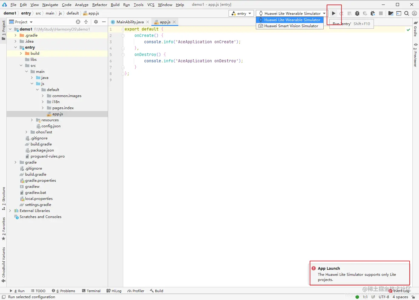Open the TODO tool window
Viewport: 419px width, 300px height.
coord(38,291)
